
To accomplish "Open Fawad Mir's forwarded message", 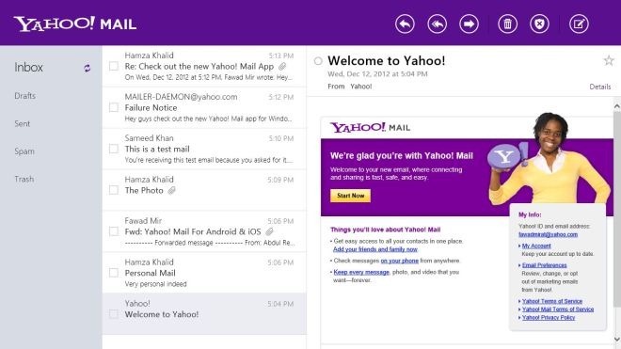I will point(204,231).
